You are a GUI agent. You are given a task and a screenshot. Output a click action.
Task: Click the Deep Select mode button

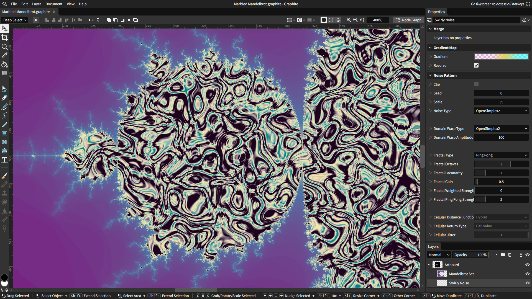14,20
